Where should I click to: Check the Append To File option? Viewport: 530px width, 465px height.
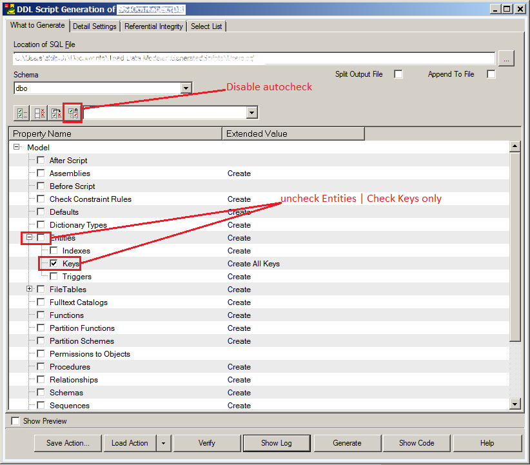coord(491,74)
